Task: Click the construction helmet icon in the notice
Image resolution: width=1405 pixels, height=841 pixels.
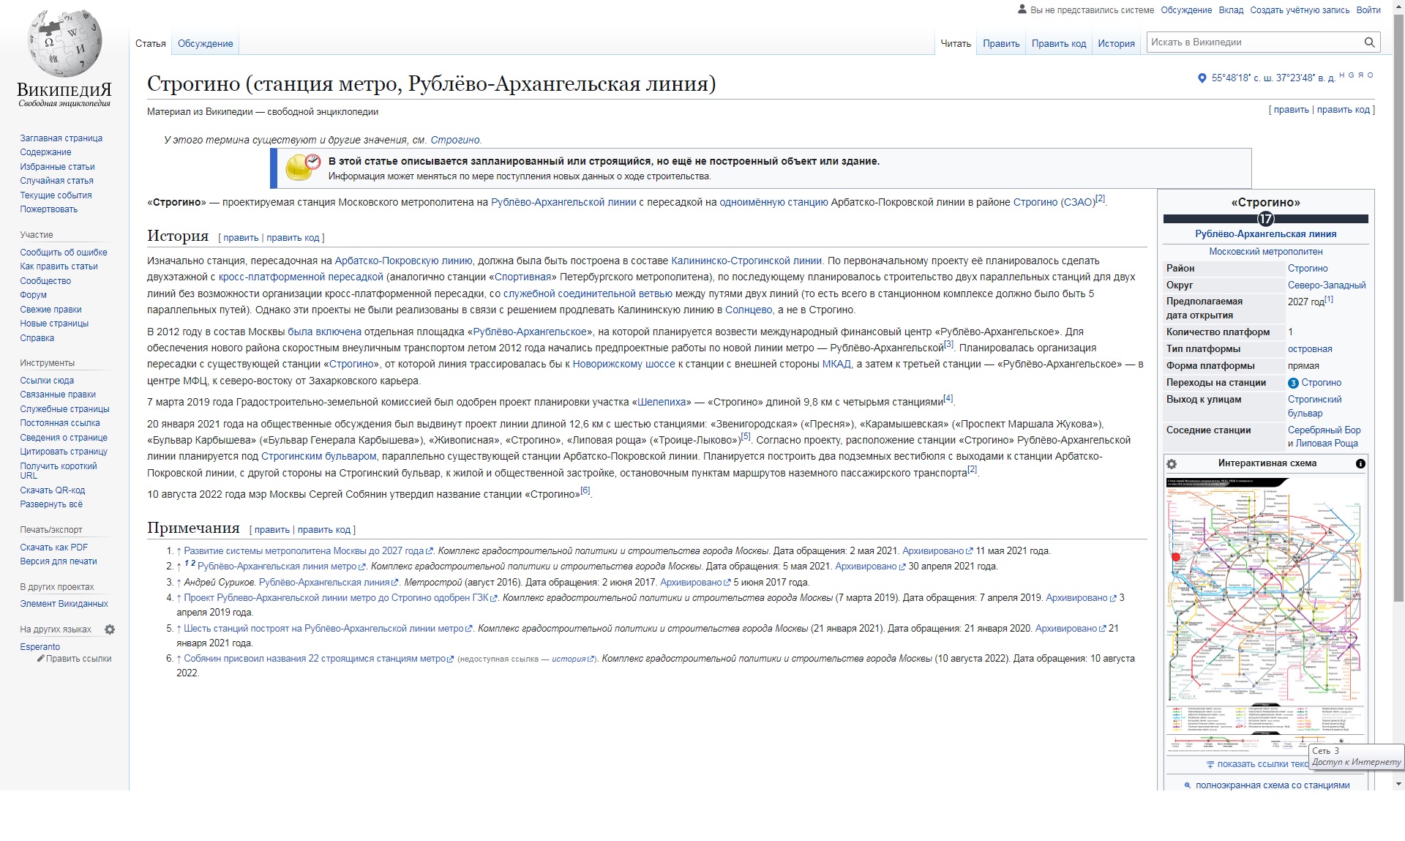Action: coord(303,168)
